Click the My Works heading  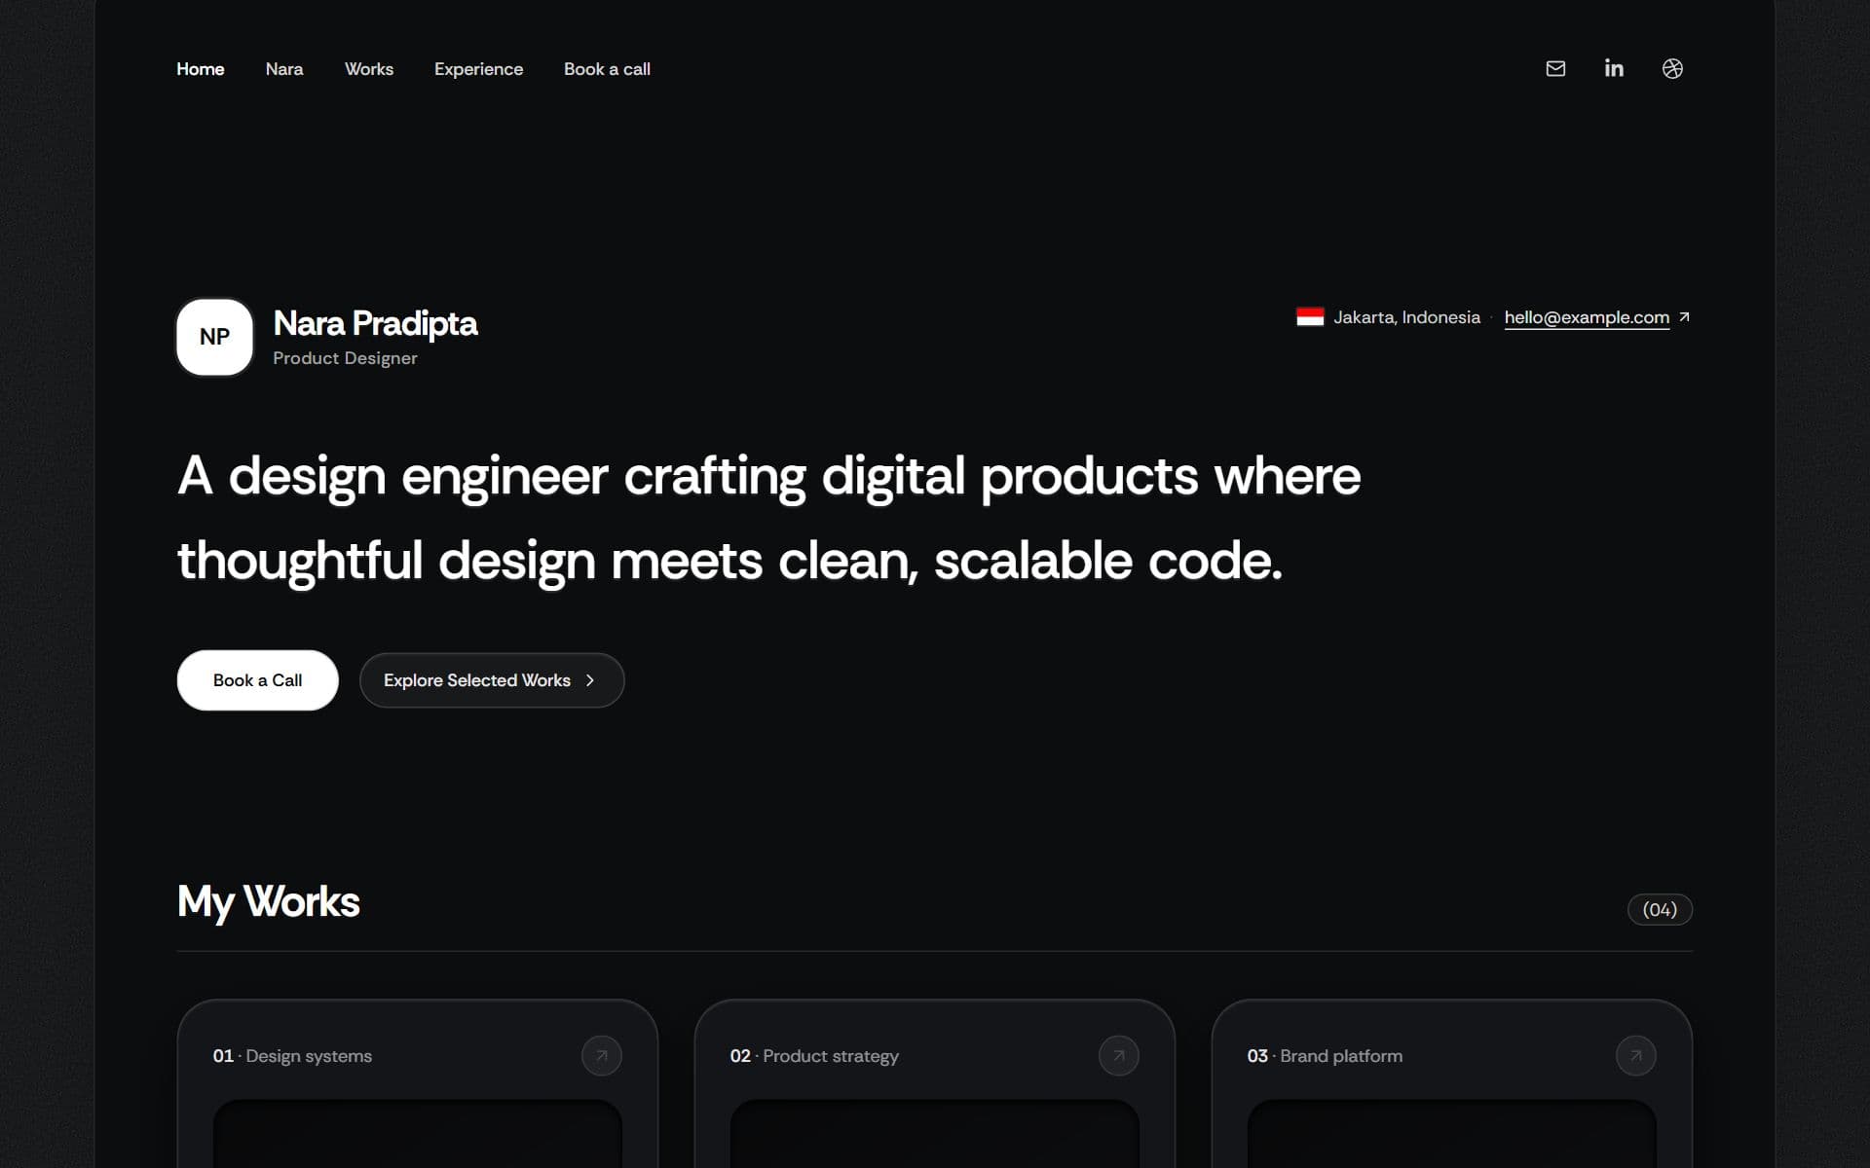pyautogui.click(x=269, y=902)
